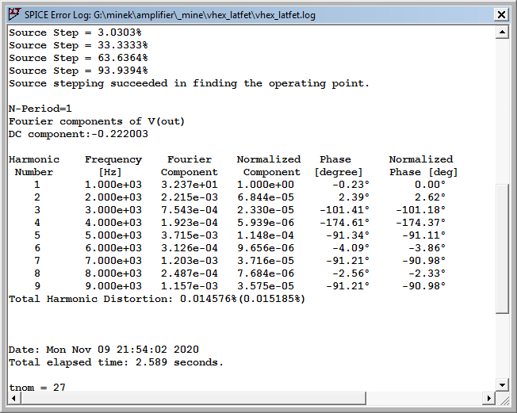Image resolution: width=517 pixels, height=413 pixels.
Task: Click the normalized phase 0.00°
Action: click(430, 185)
